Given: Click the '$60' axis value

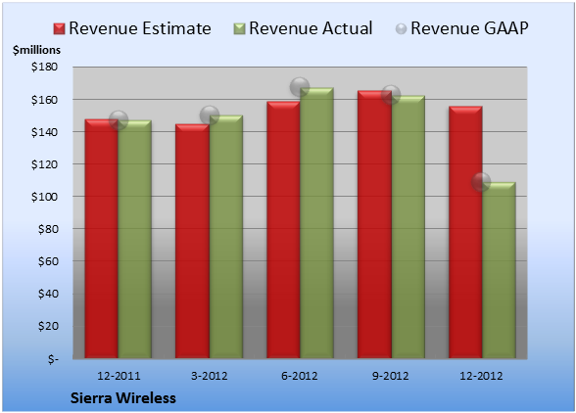Looking at the screenshot, I should click(x=48, y=261).
